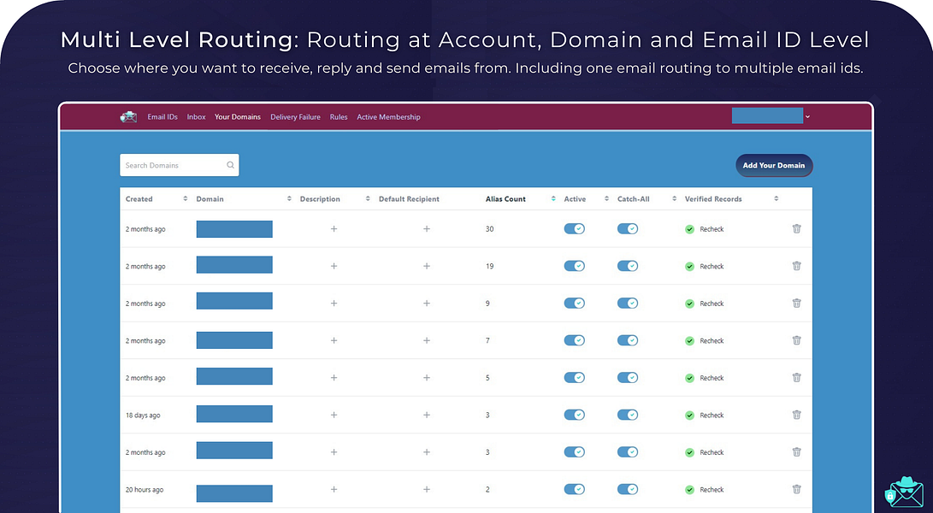Toggle Catch-All for the 19-alias domain
This screenshot has height=513, width=933.
[628, 266]
